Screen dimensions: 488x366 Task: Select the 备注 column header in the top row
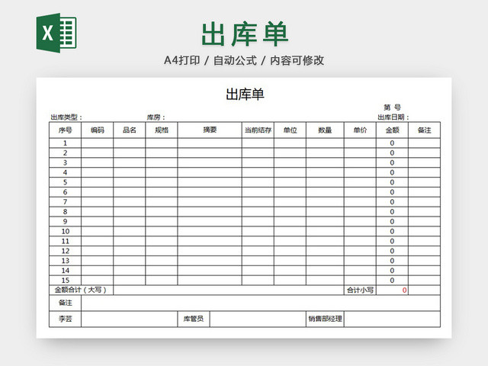(424, 130)
